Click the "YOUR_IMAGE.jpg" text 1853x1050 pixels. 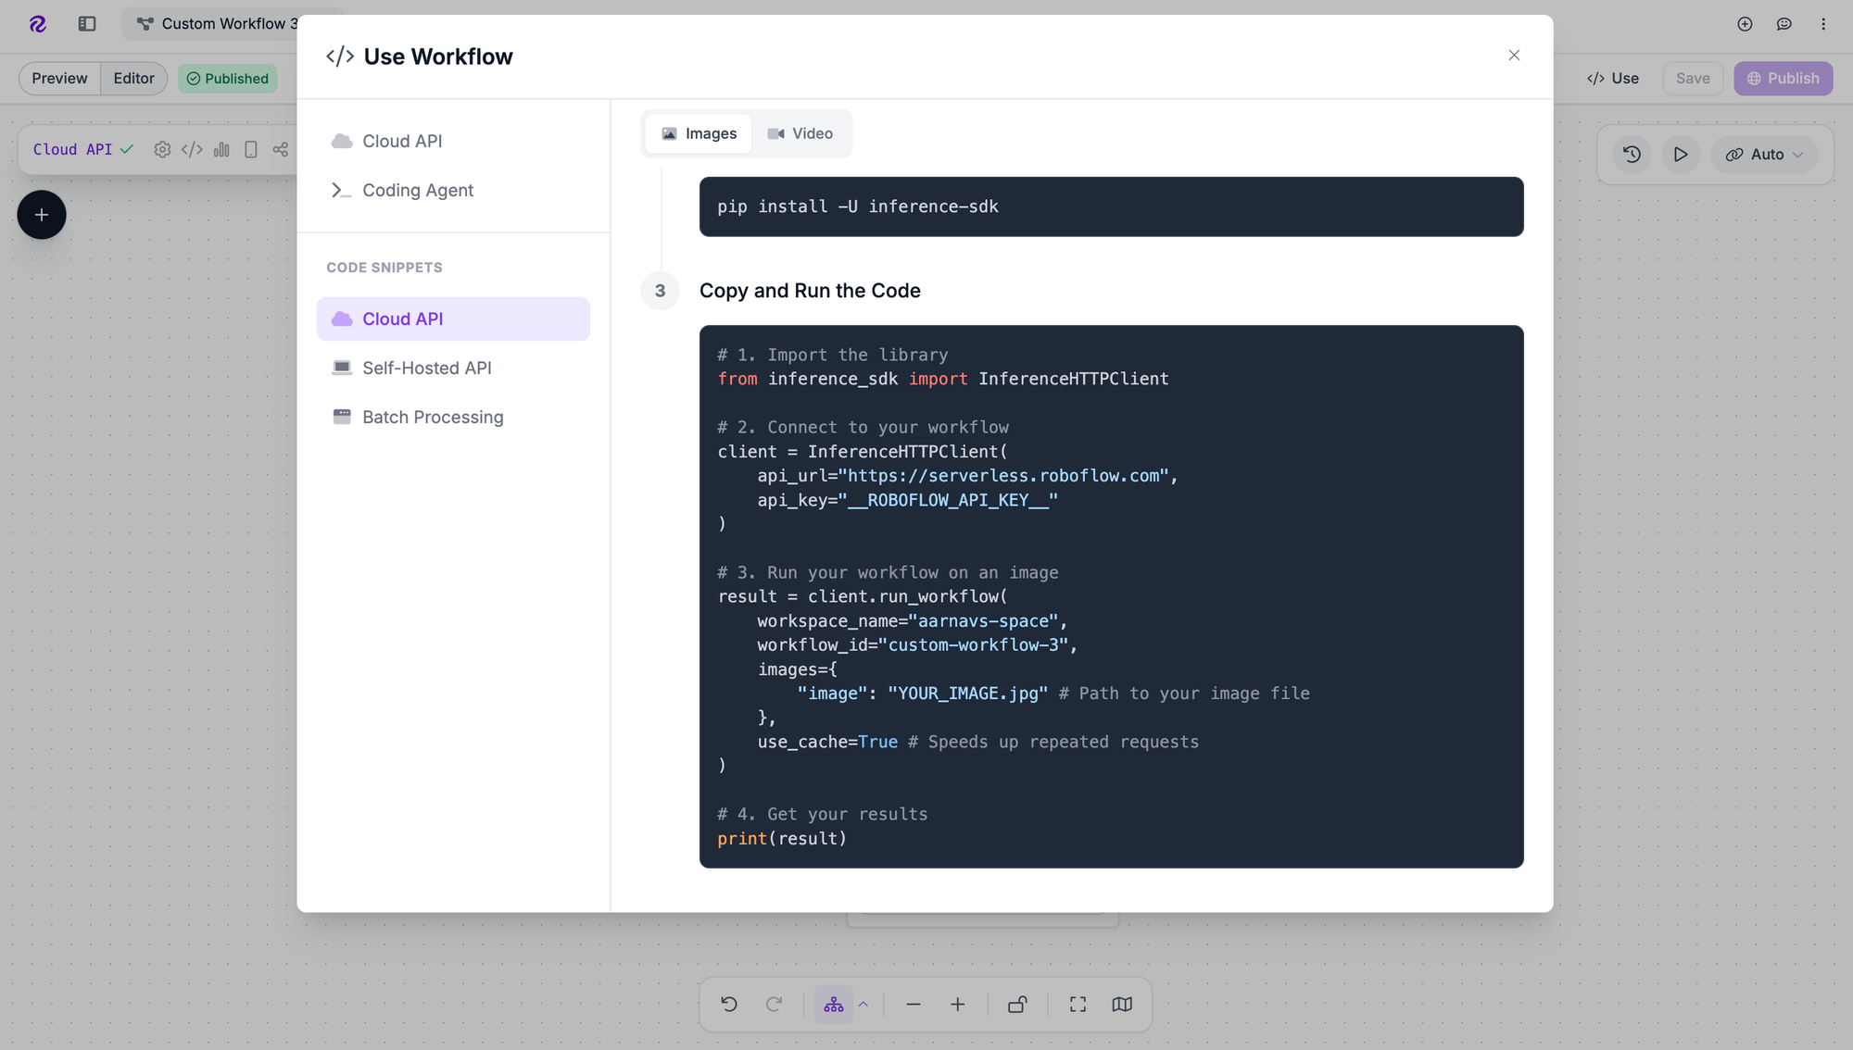(967, 694)
